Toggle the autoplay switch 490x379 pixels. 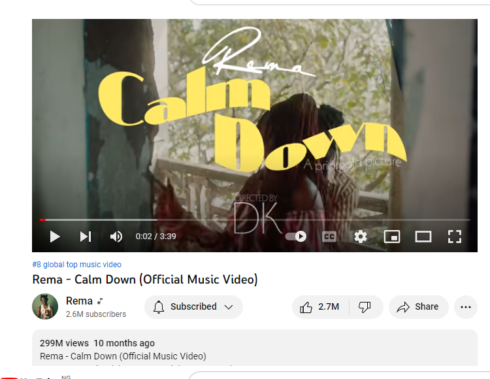point(295,236)
